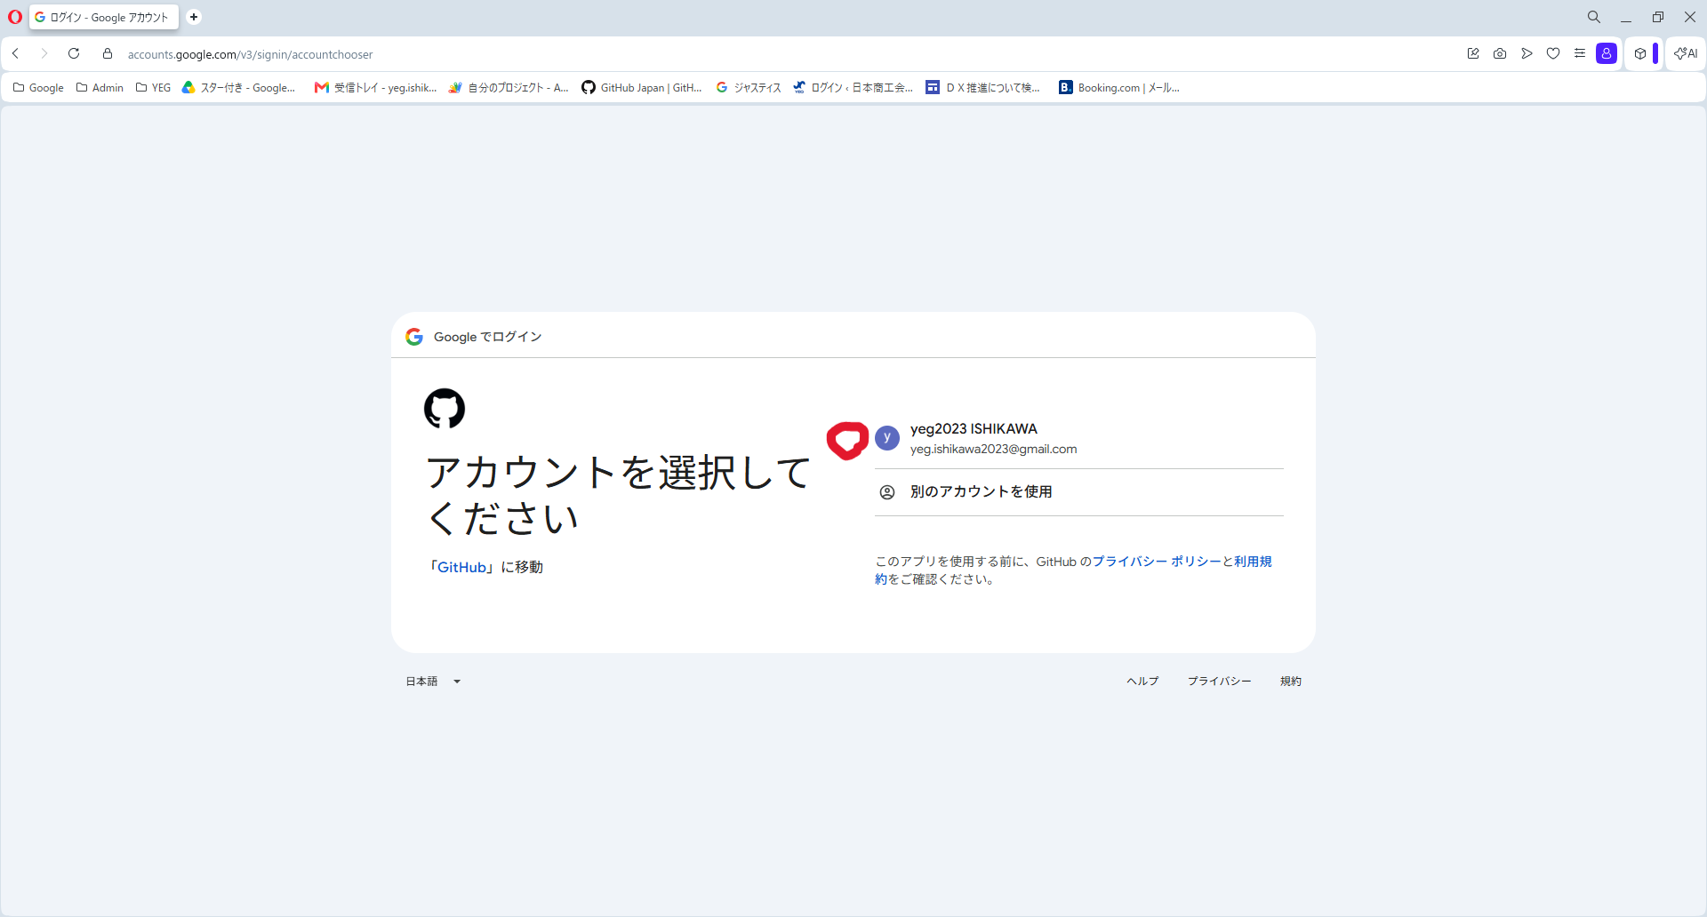
Task: Click the アカウントを選択してください heading
Action: (x=618, y=495)
